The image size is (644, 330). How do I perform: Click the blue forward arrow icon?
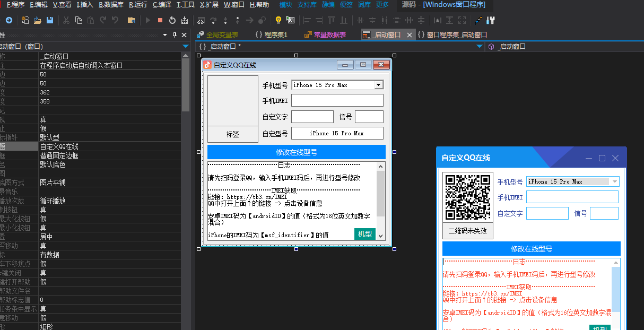(9, 21)
